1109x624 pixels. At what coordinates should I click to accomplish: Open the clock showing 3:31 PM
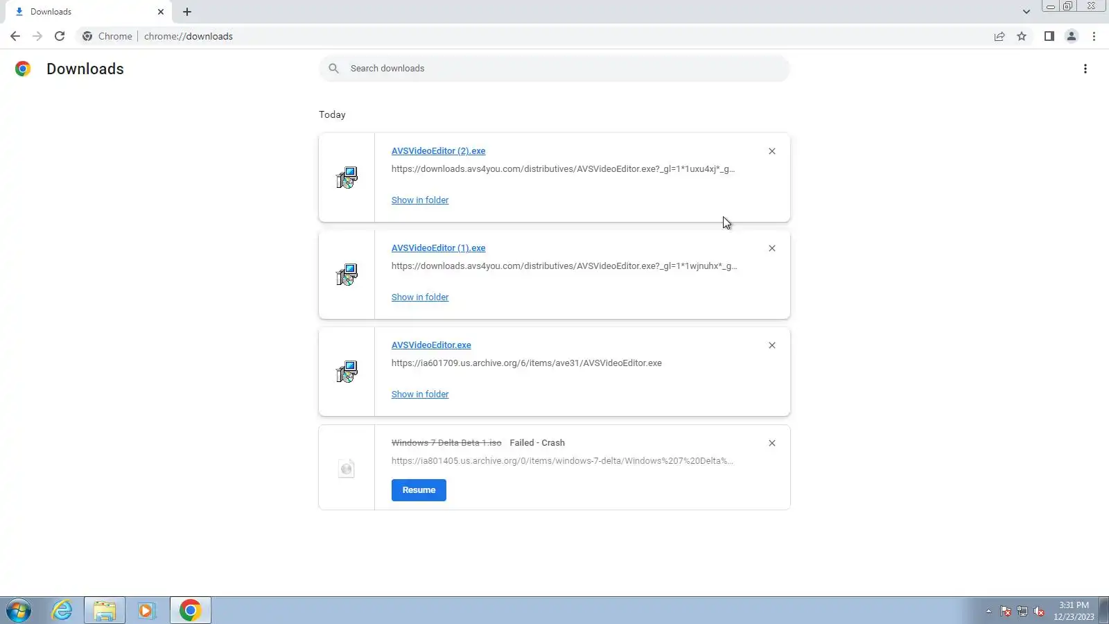(1074, 611)
